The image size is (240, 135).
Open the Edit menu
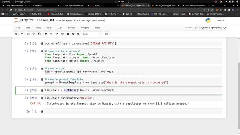coord(28,28)
